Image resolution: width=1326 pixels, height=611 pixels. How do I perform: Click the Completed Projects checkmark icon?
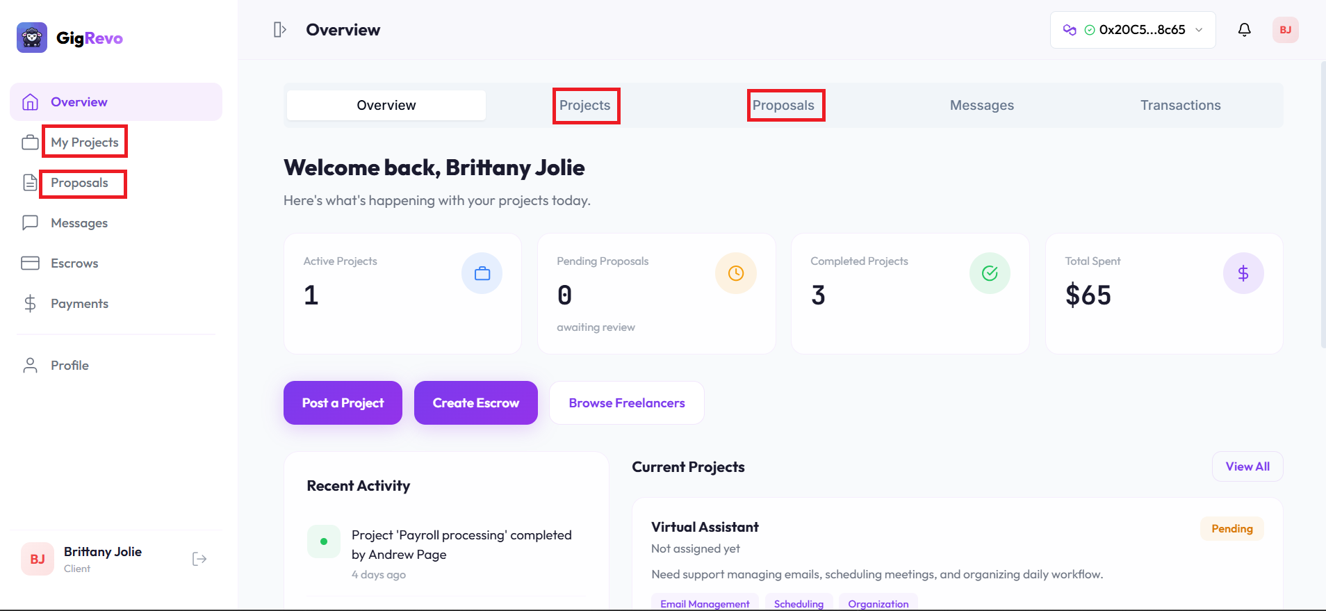pos(990,273)
